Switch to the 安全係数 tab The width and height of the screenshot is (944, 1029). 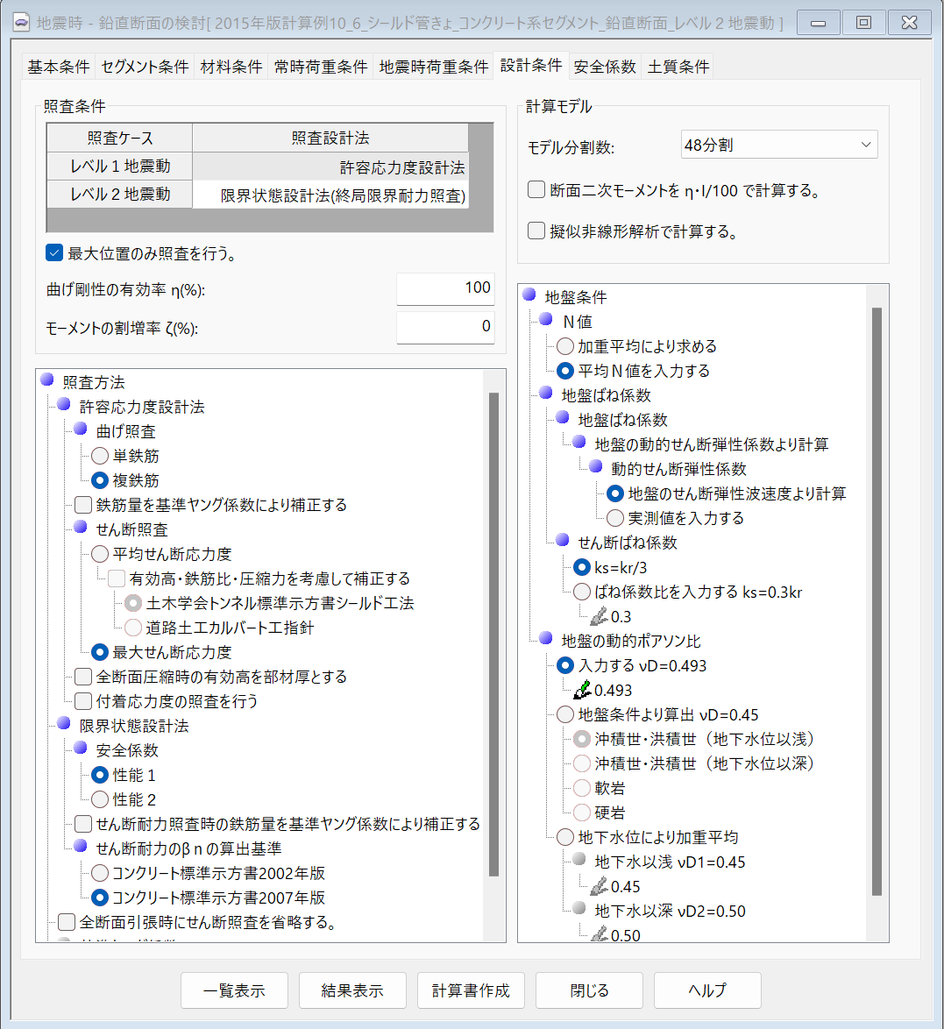(605, 67)
